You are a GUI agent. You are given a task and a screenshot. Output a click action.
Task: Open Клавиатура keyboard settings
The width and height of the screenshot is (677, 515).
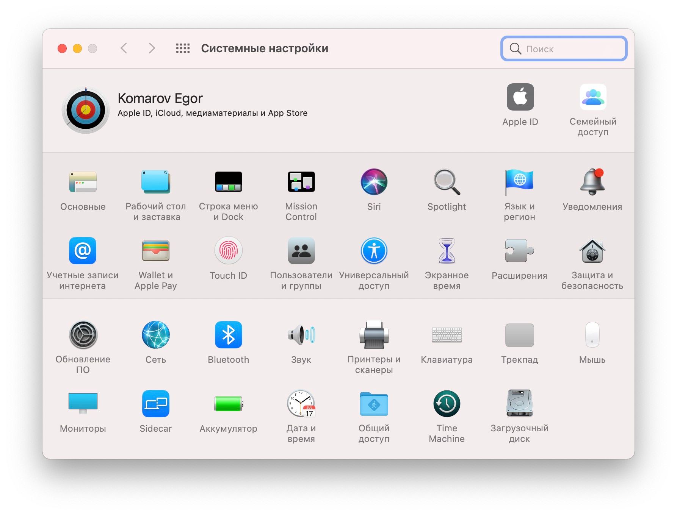pos(447,335)
